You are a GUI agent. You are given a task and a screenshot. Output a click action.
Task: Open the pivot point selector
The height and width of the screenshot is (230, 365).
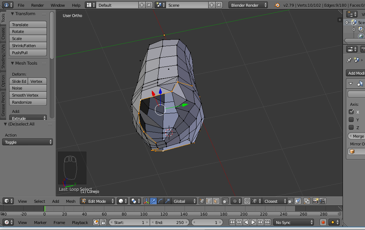136,201
